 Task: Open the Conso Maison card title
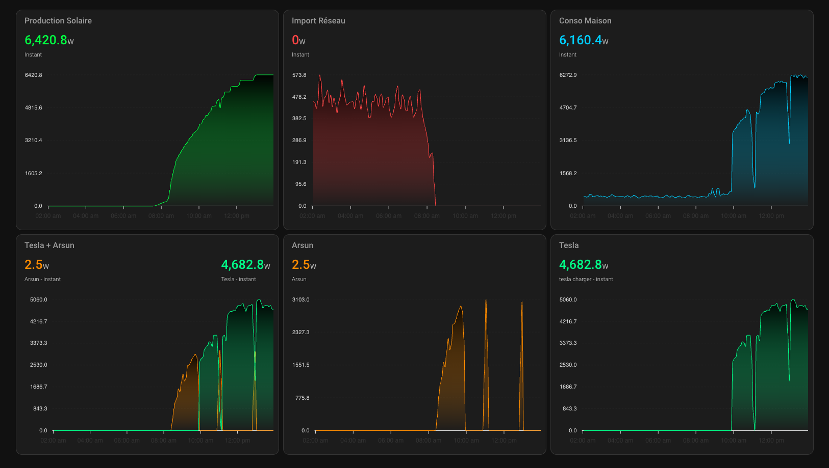[585, 21]
